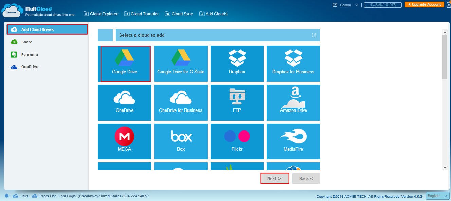The image size is (451, 201).
Task: Open the Cloud Transfer tab
Action: pos(141,14)
